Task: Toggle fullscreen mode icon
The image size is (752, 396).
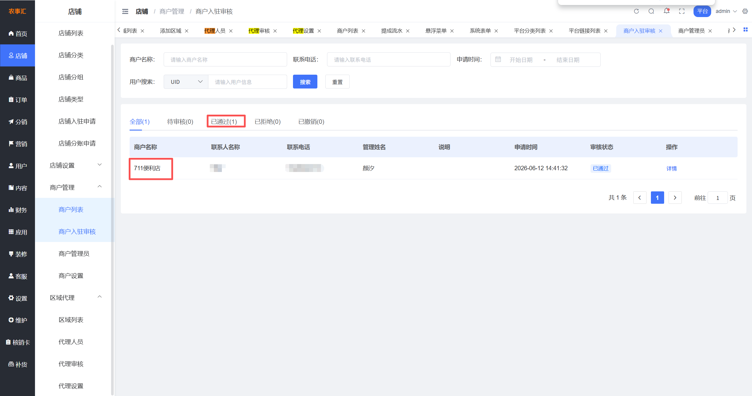Action: click(682, 11)
